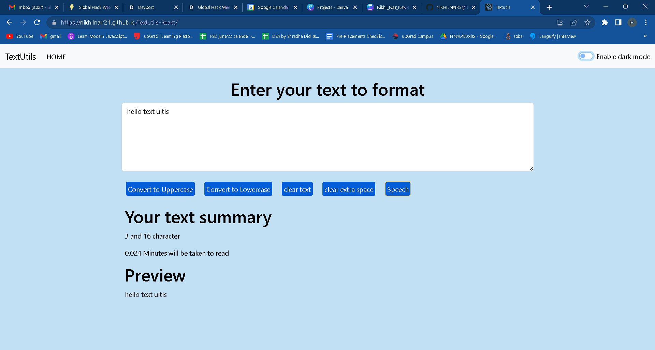Open the hidden bookmarks overflow chevron
Viewport: 655px width, 350px height.
tap(646, 36)
